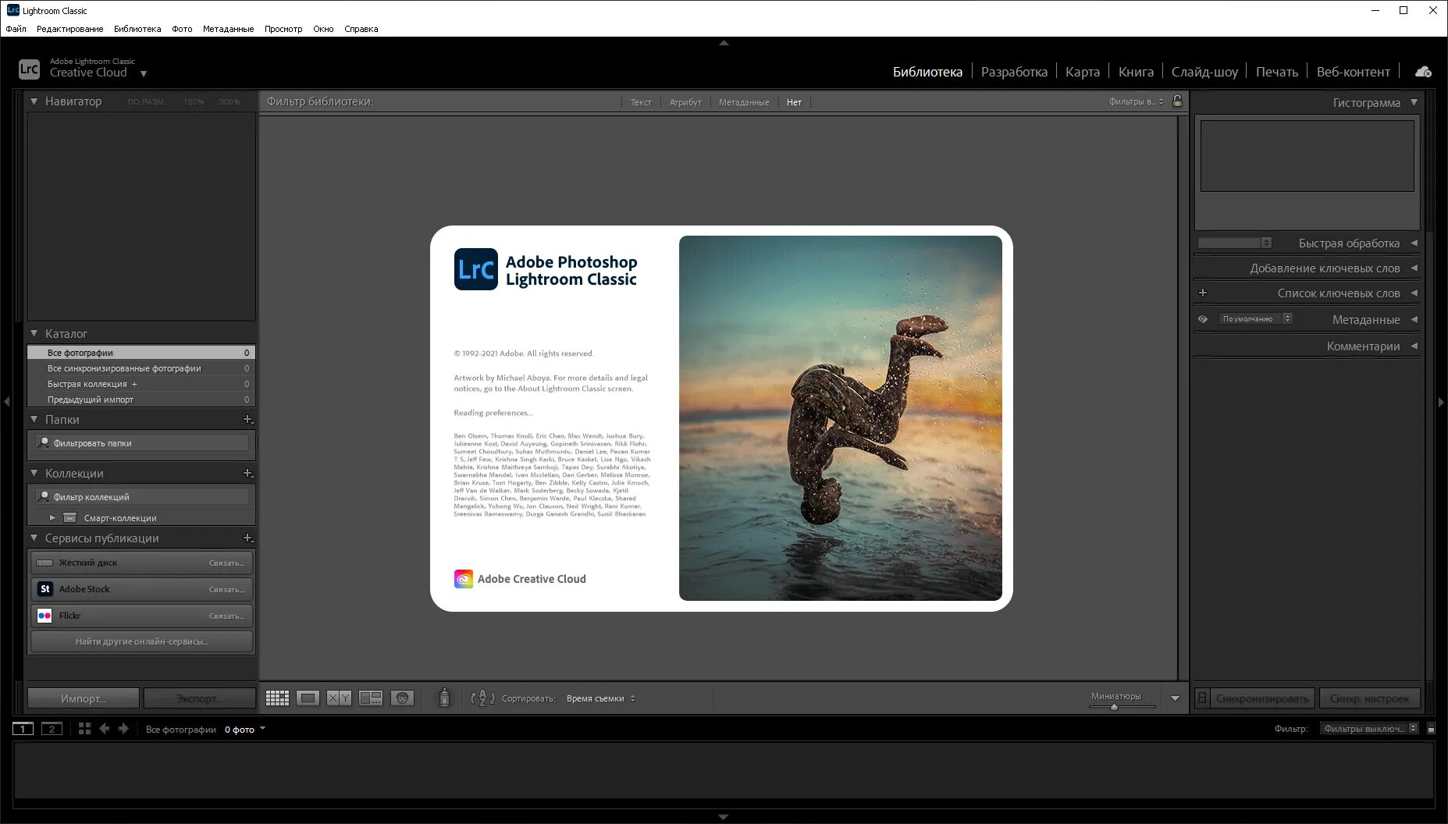Open main window display button 1
Viewport: 1448px width, 824px height.
[x=23, y=729]
